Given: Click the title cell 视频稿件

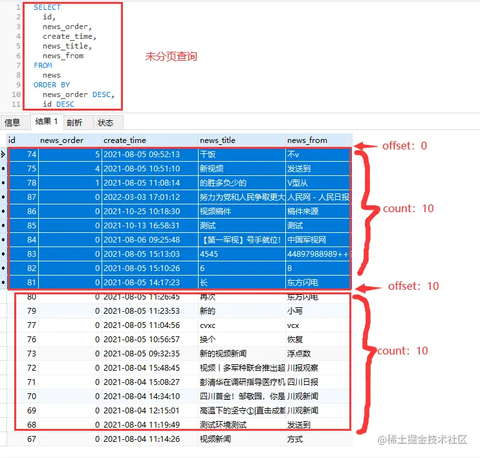Looking at the screenshot, I should pyautogui.click(x=242, y=212).
